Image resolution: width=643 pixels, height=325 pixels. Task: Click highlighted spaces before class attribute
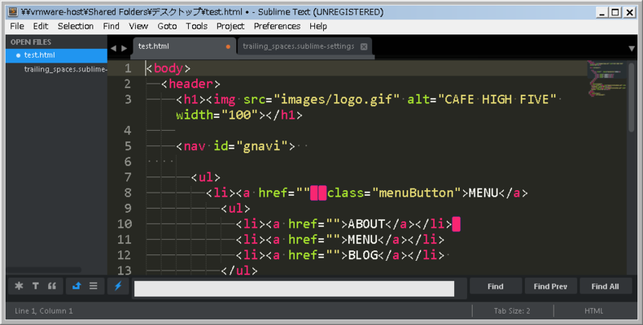click(x=318, y=193)
